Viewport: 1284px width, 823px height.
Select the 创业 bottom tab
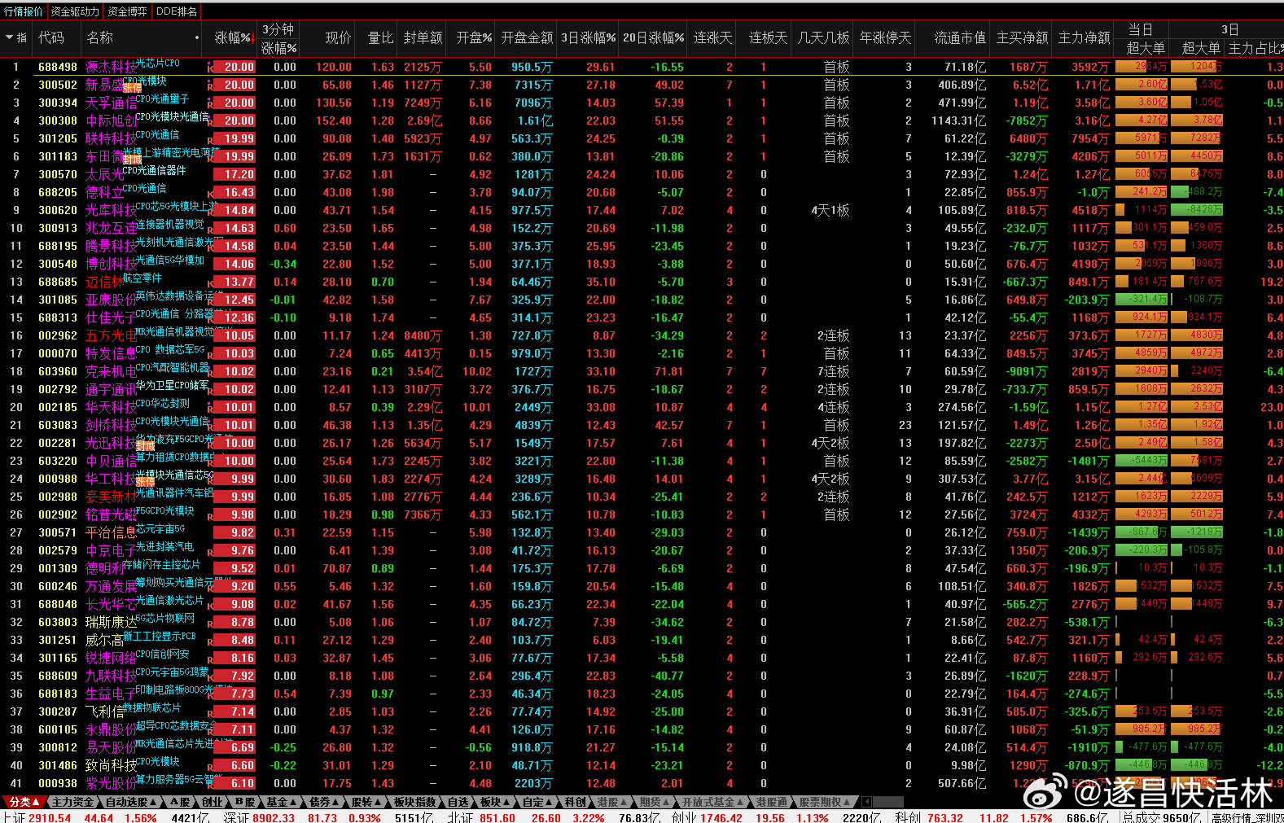pos(212,802)
